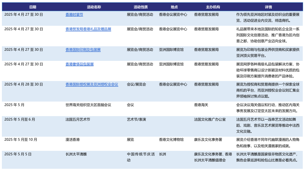Click 亚洲国际博览馆 in the 香港奢侈品包装展 row
This screenshot has width=305, height=171.
pos(171,64)
